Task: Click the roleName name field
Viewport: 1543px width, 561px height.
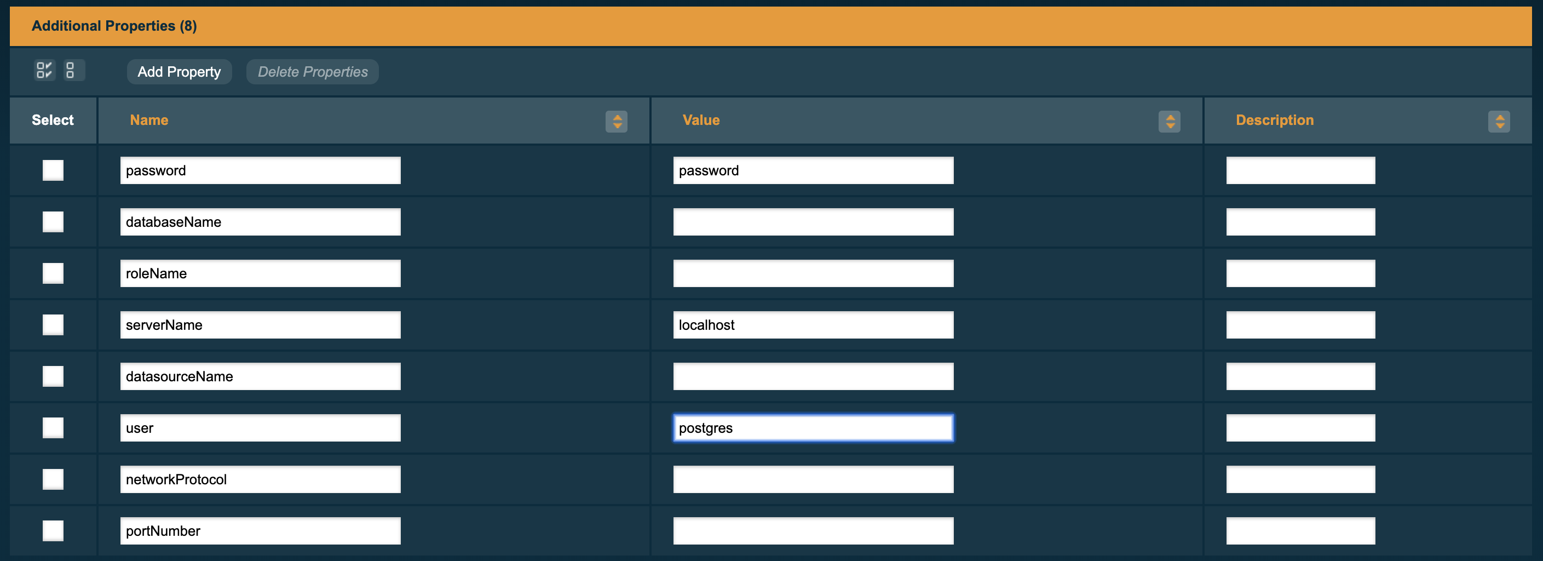Action: tap(260, 274)
